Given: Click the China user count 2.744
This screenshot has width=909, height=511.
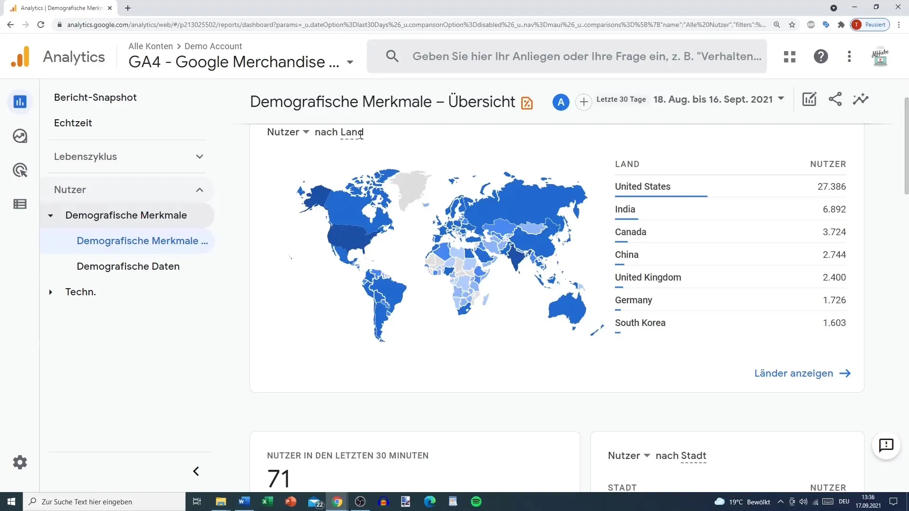Looking at the screenshot, I should tap(834, 255).
